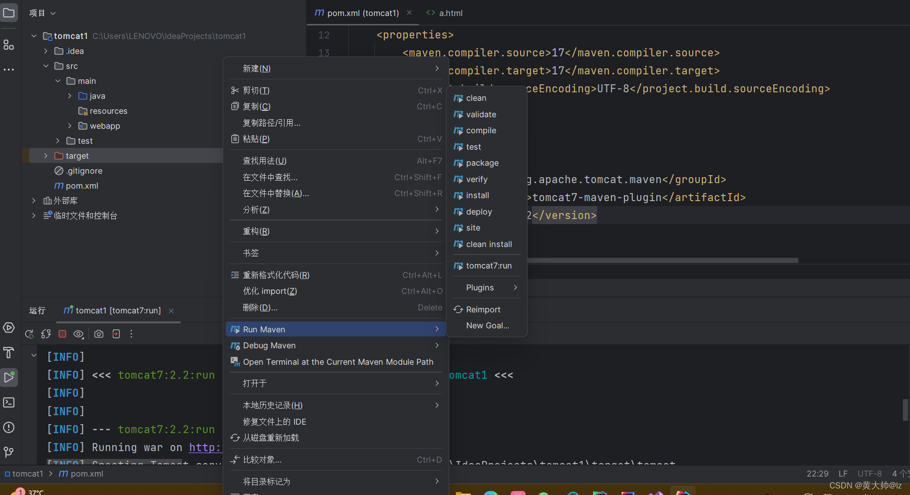Viewport: 910px width, 495px height.
Task: Open the 书签 submenu
Action: (x=336, y=253)
